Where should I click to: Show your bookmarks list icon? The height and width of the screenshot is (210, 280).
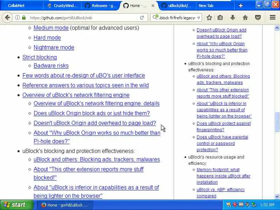(x=220, y=17)
